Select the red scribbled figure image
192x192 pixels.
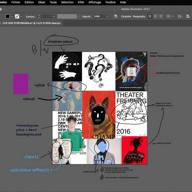coord(134,150)
